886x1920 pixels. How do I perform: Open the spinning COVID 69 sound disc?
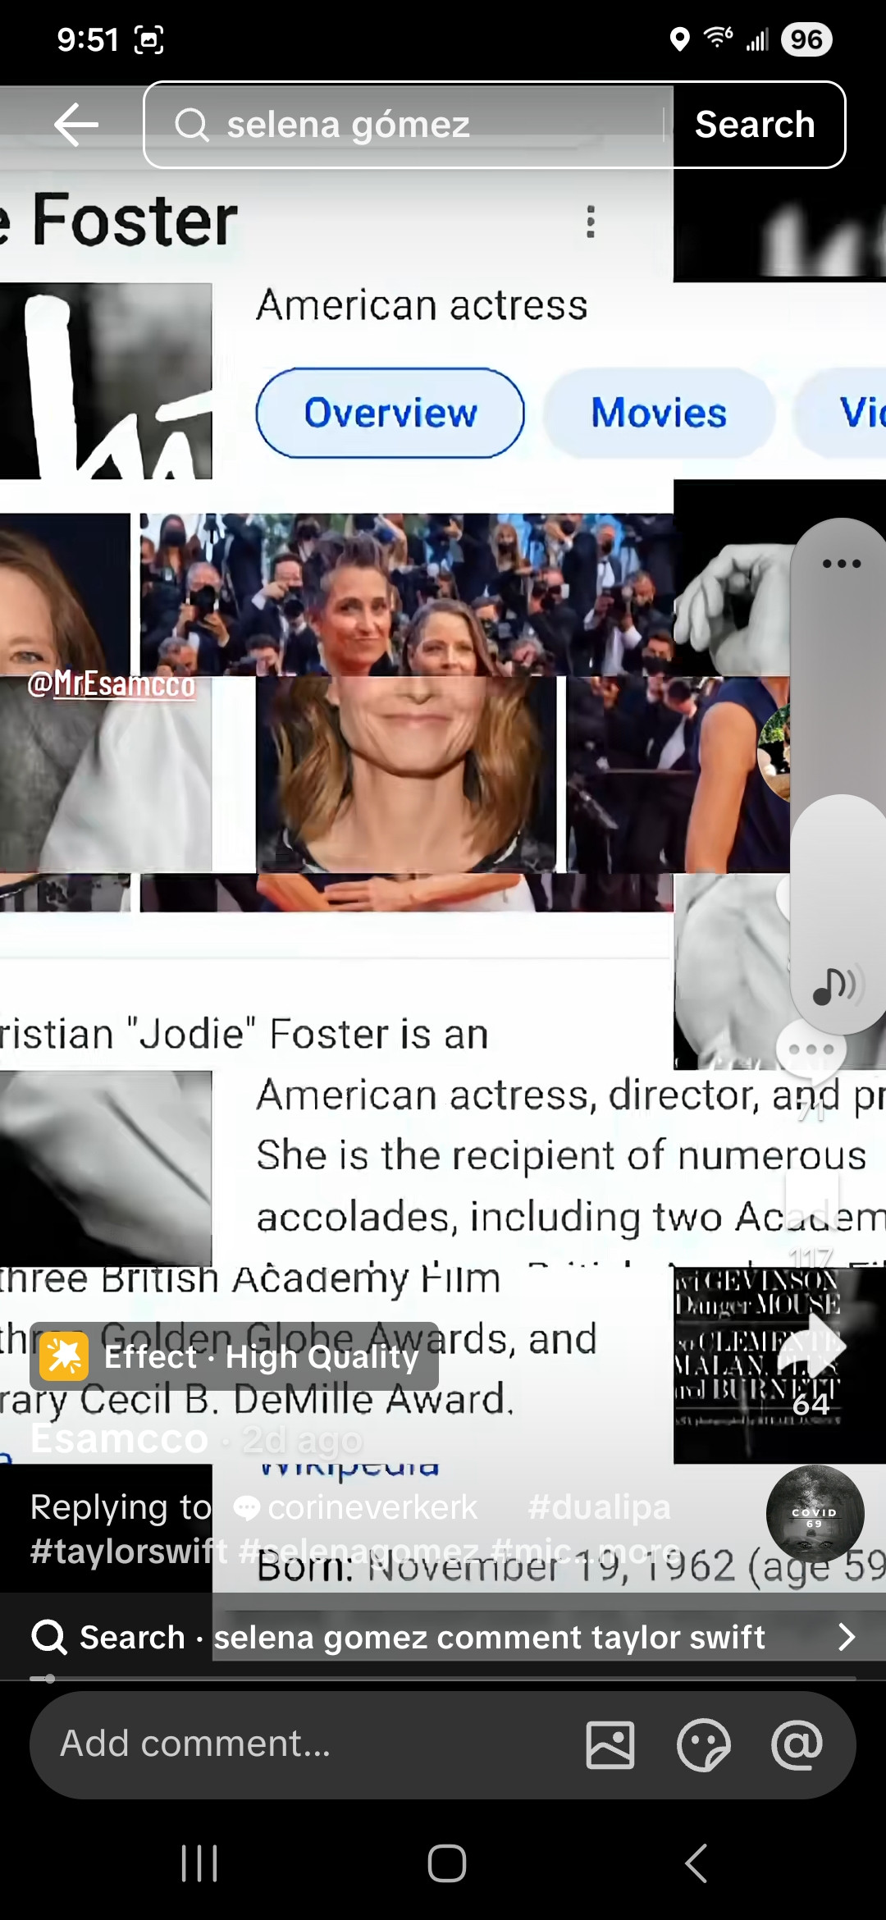point(815,1514)
